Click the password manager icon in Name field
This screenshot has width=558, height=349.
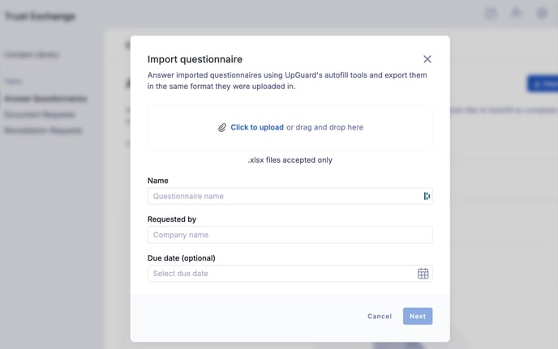point(427,196)
